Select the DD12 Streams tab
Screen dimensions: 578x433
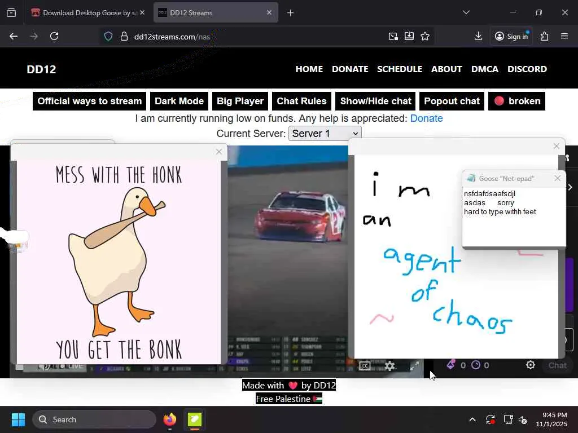pos(216,13)
